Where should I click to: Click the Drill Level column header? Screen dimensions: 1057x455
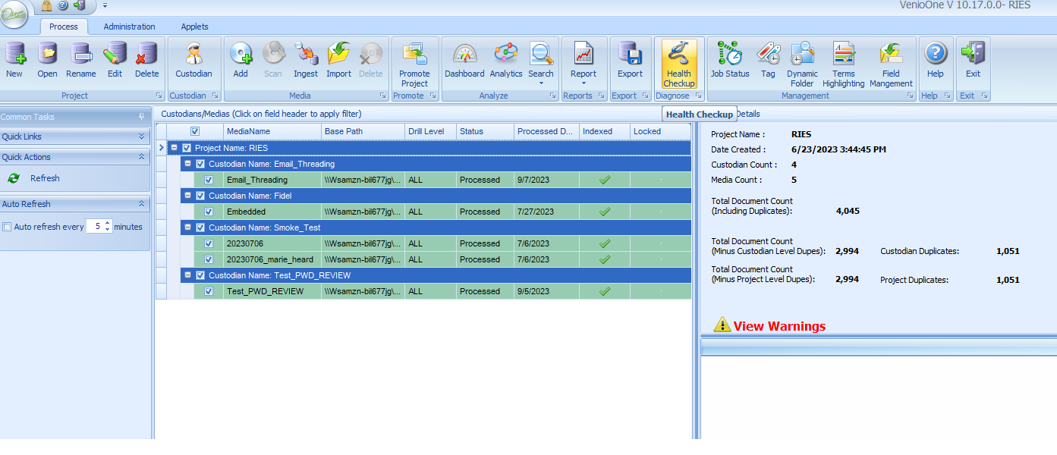(430, 131)
